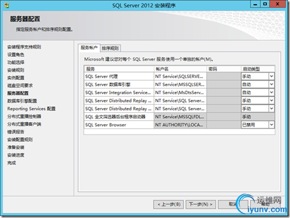Click NT Service\MSSQLFDL... account cell
The width and height of the screenshot is (290, 218).
[180, 117]
